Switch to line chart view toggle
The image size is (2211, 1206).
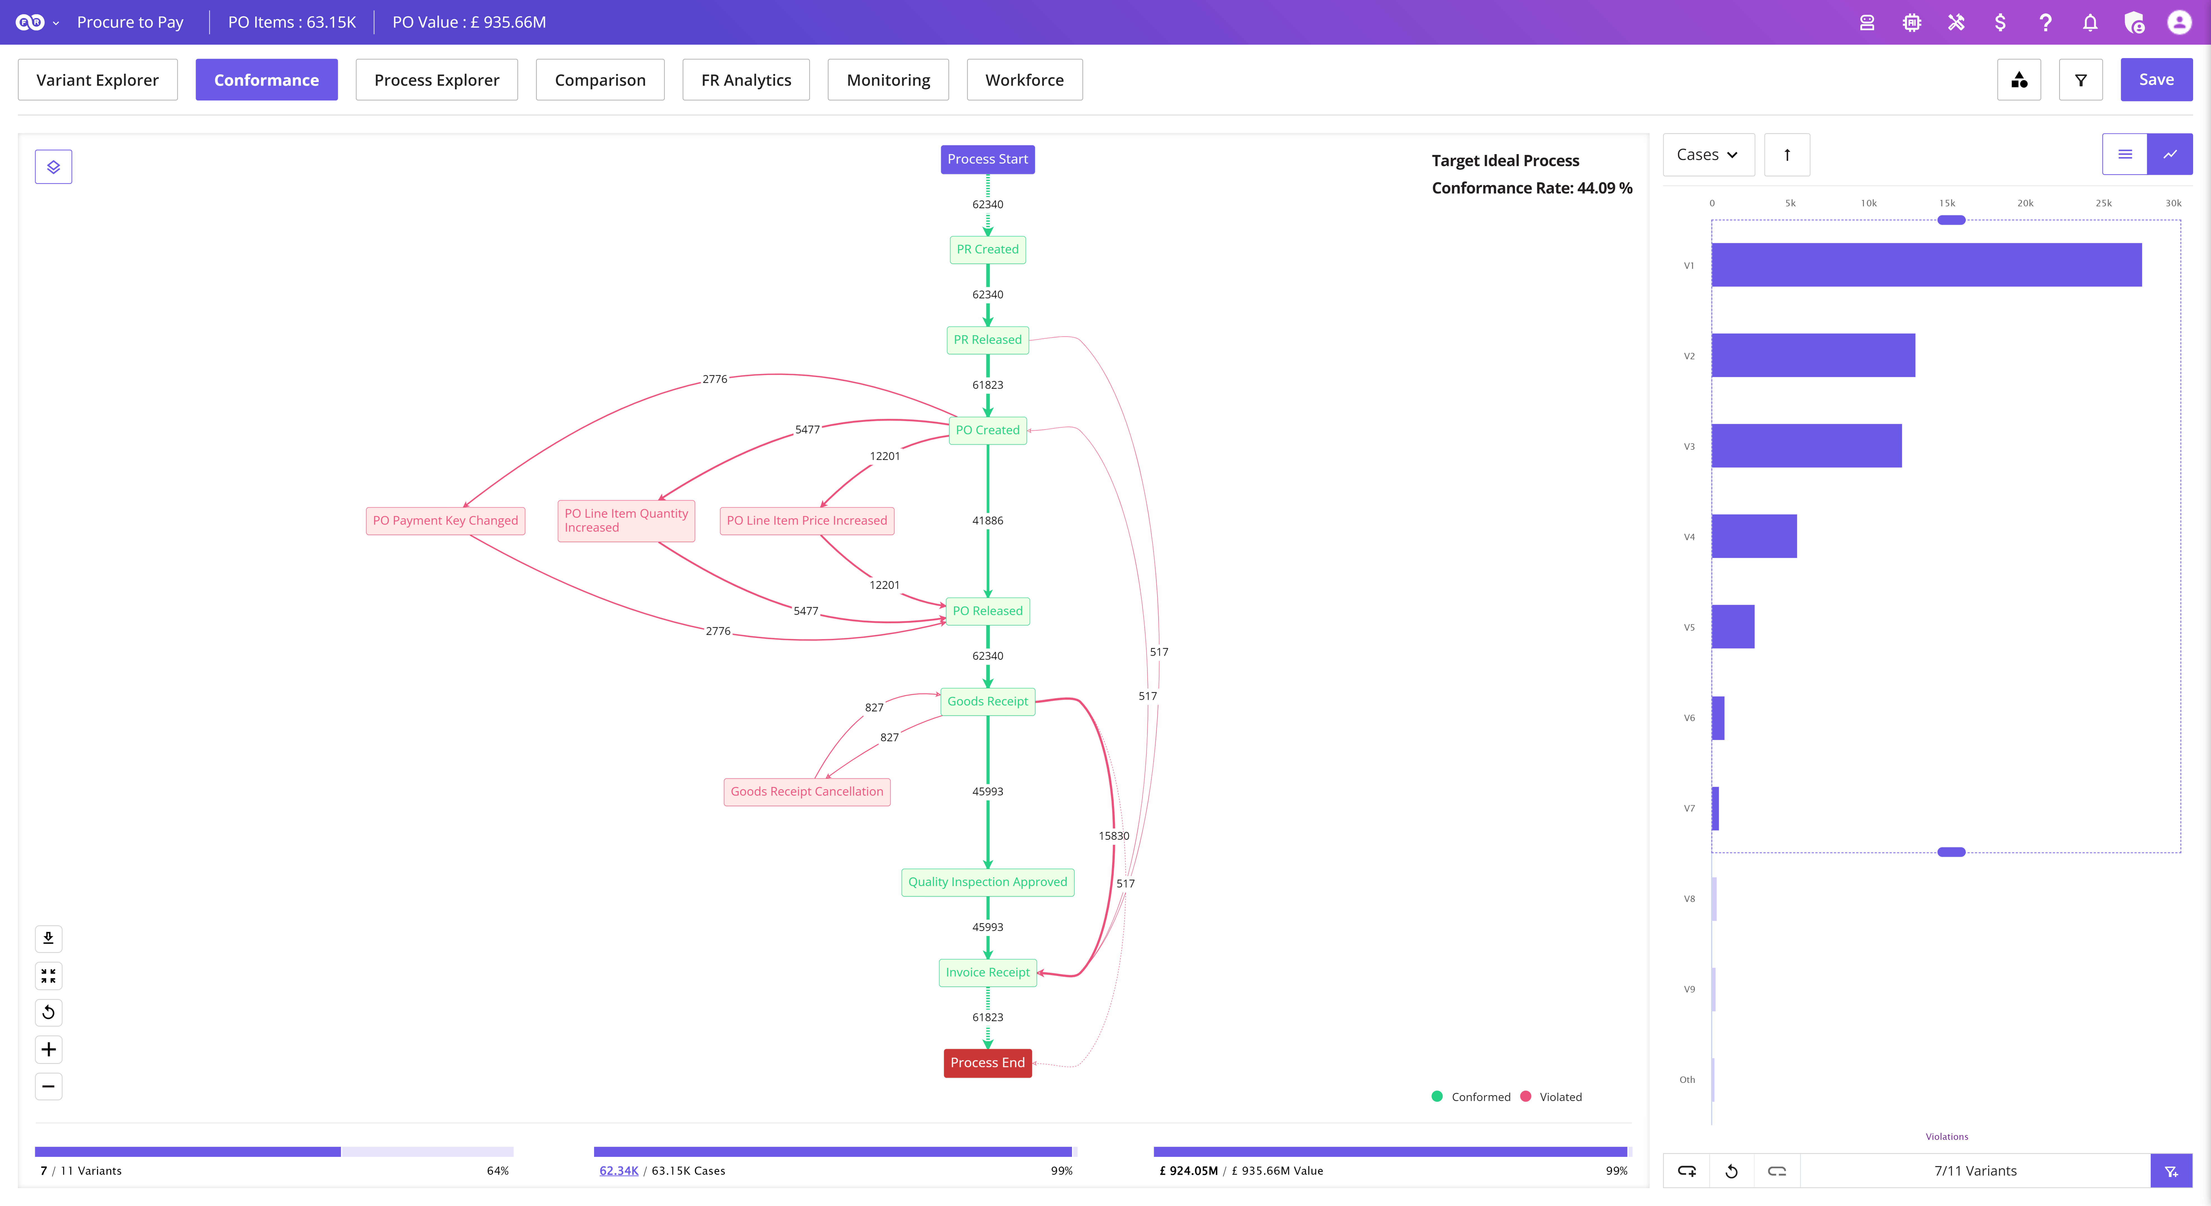[x=2170, y=154]
